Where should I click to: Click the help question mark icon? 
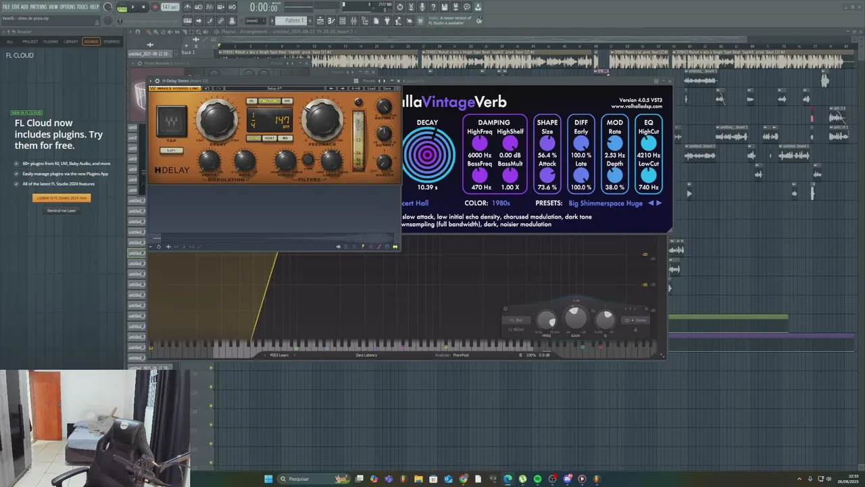(x=433, y=7)
